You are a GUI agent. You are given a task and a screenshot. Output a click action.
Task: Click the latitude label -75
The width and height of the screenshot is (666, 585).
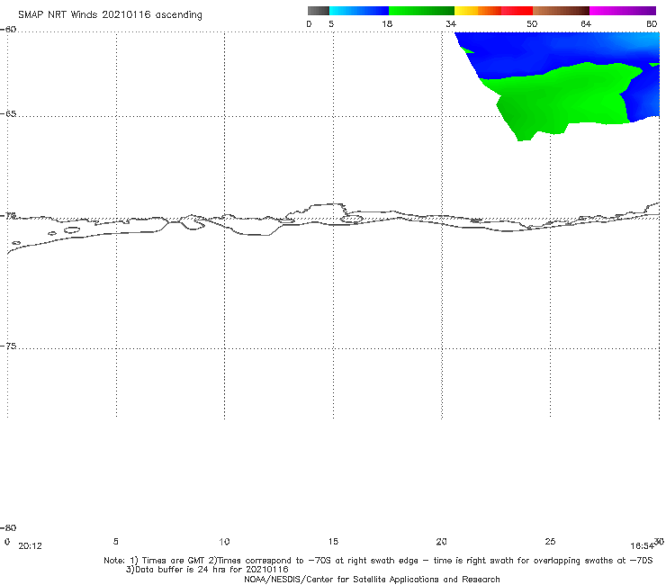(x=8, y=346)
